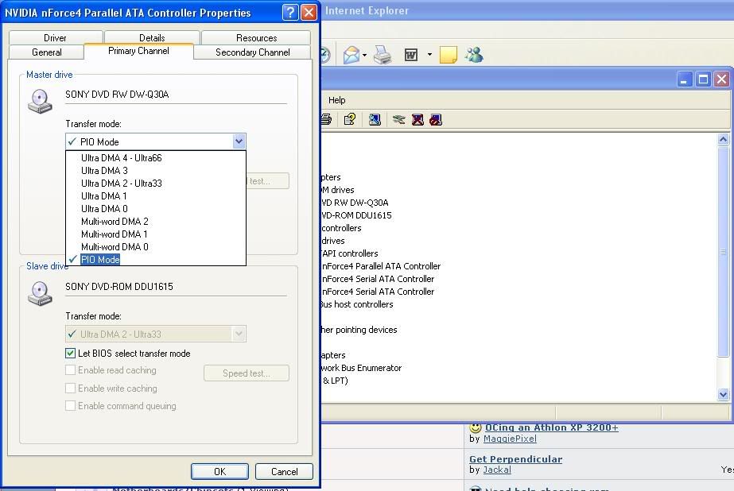Uncheck Let BIOS select transfer mode
Viewport: 734px width, 491px height.
tap(70, 353)
